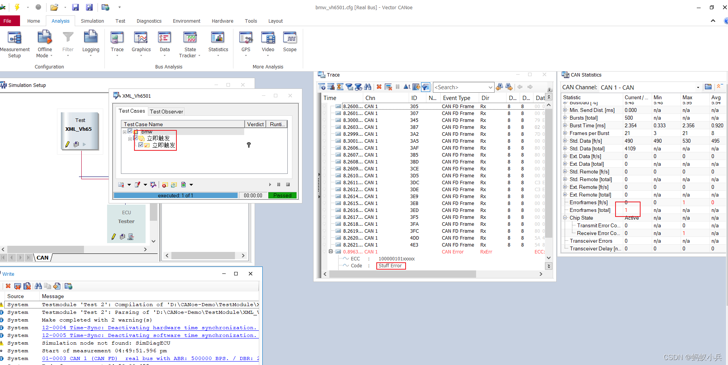Toggle the 立即触发 test case checkbox
This screenshot has height=365, width=728.
point(141,145)
